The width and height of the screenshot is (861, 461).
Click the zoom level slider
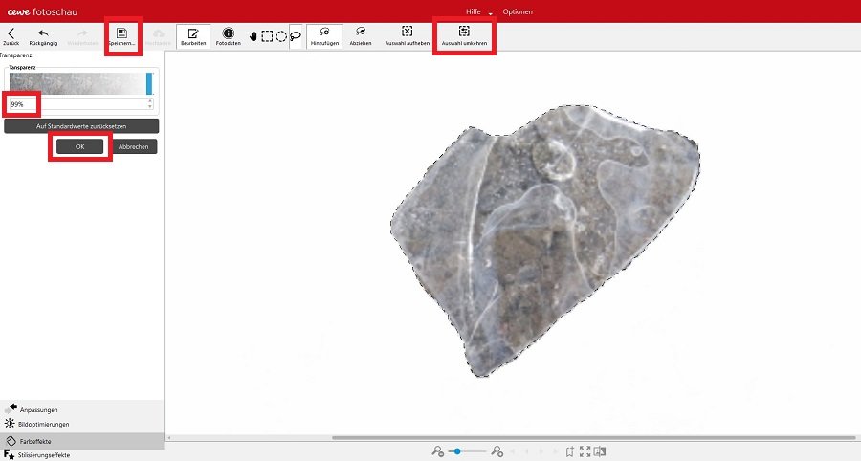[x=468, y=451]
